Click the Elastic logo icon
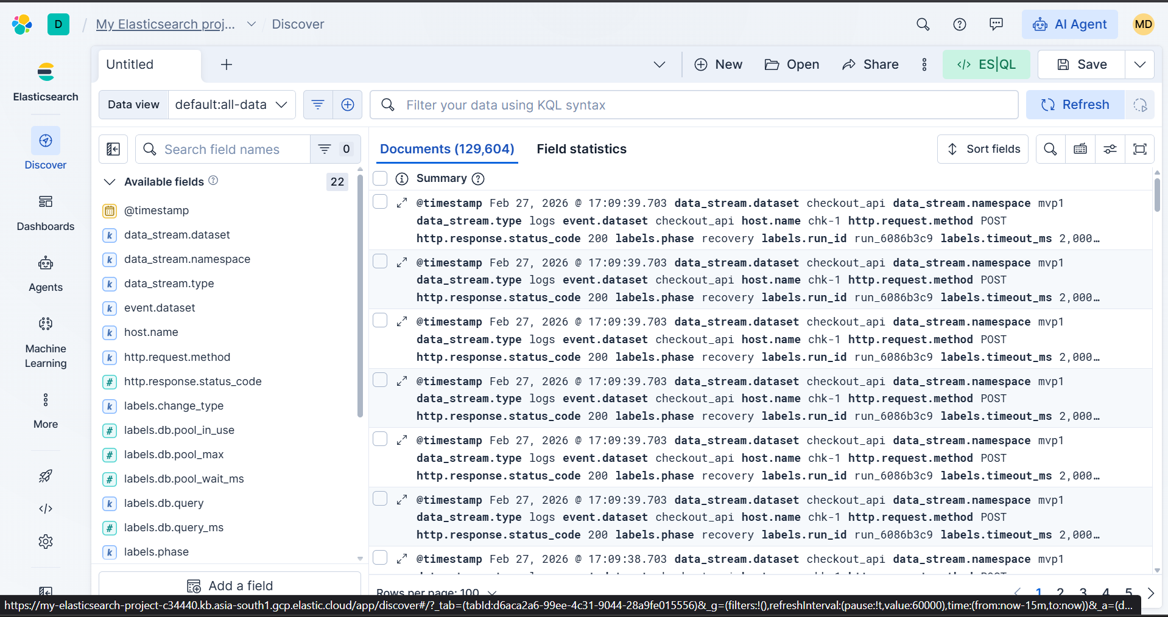 (x=22, y=24)
